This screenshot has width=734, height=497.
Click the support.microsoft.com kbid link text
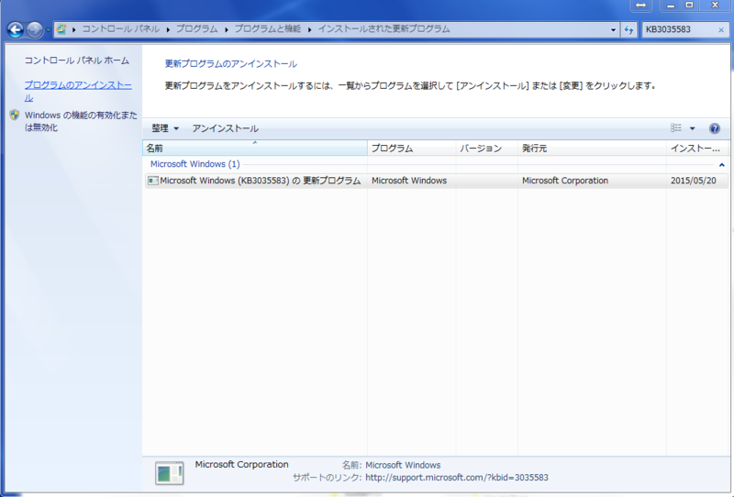[x=457, y=478]
